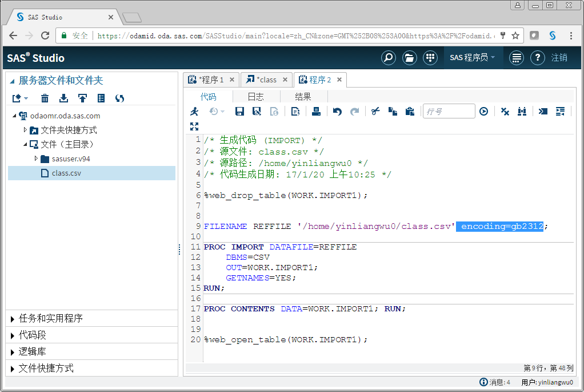This screenshot has width=584, height=392.
Task: Click inside the 行号 line number field
Action: click(449, 111)
